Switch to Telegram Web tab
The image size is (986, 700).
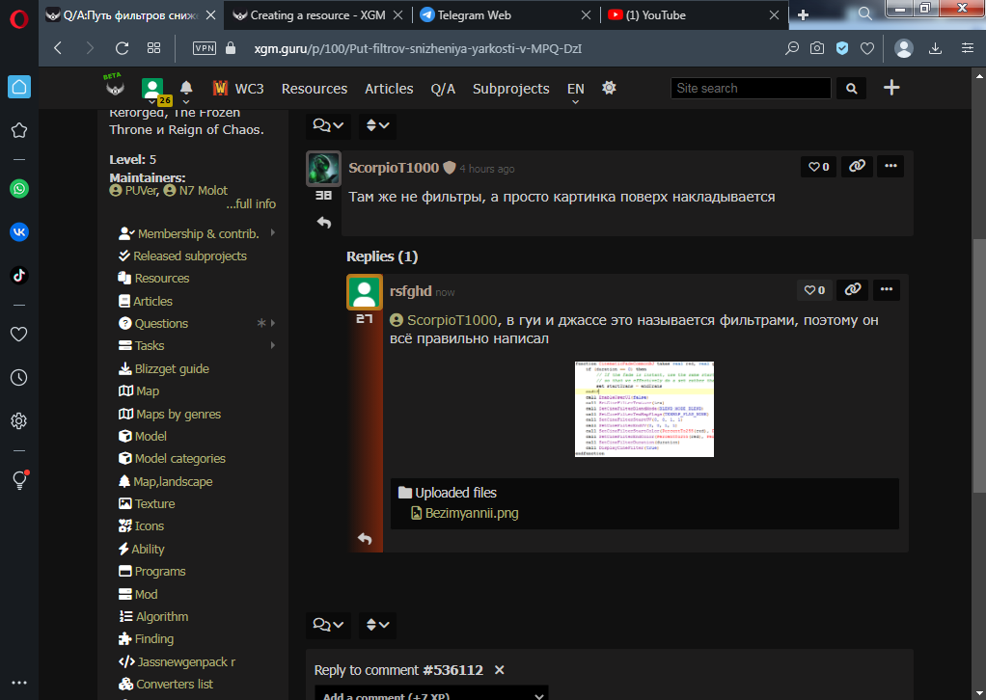(506, 15)
